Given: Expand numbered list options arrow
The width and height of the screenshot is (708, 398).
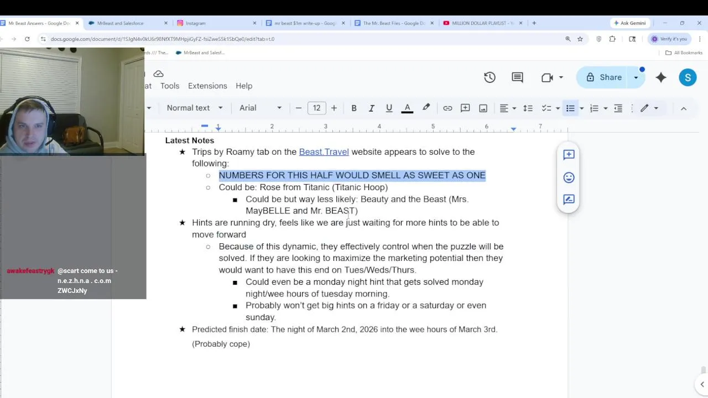Looking at the screenshot, I should pos(606,108).
